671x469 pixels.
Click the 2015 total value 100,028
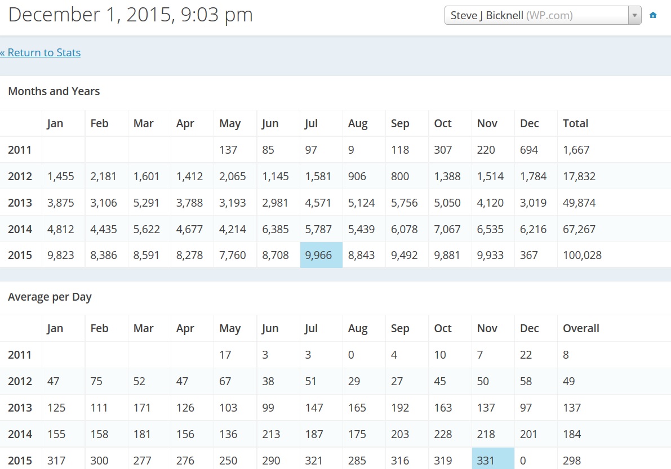pos(582,256)
